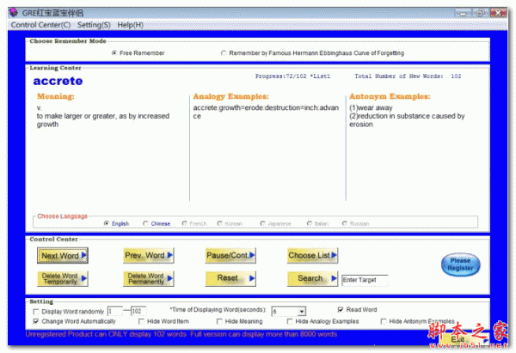Minimize the GRE window
This screenshot has width=516, height=353.
click(462, 13)
